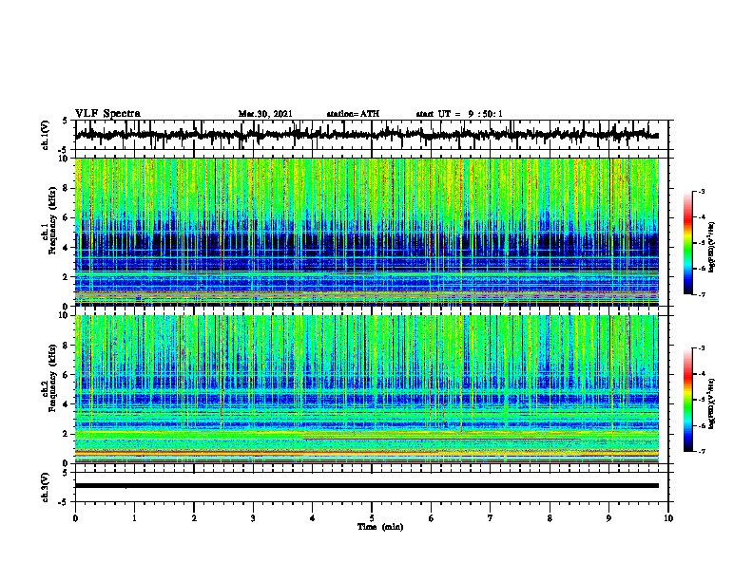Click the date text "Mar.30, 2021"
Screen dimensions: 753x581
(x=265, y=114)
